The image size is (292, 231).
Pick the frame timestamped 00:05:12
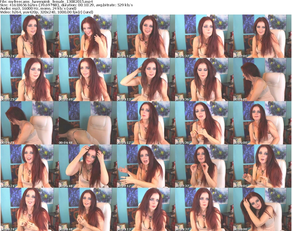[146, 123]
